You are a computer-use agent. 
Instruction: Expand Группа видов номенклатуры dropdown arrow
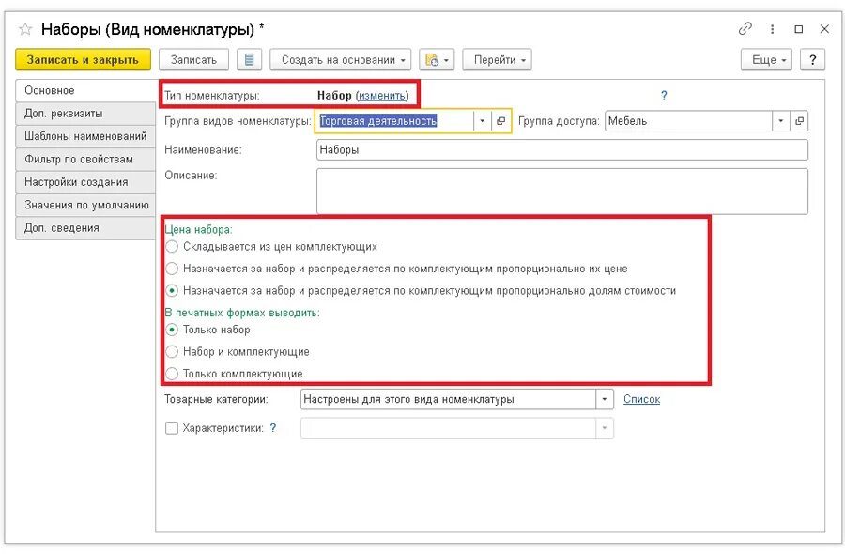click(x=483, y=121)
